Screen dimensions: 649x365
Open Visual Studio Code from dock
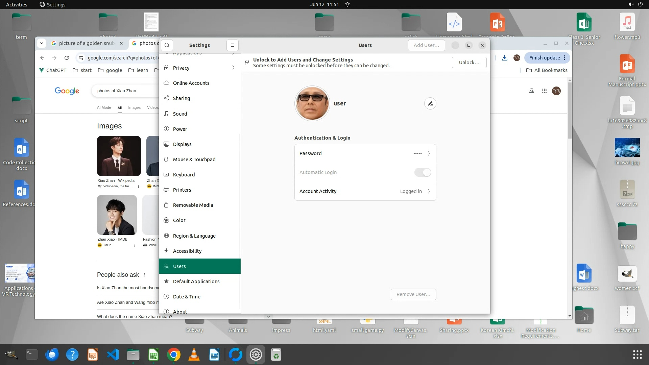(113, 355)
